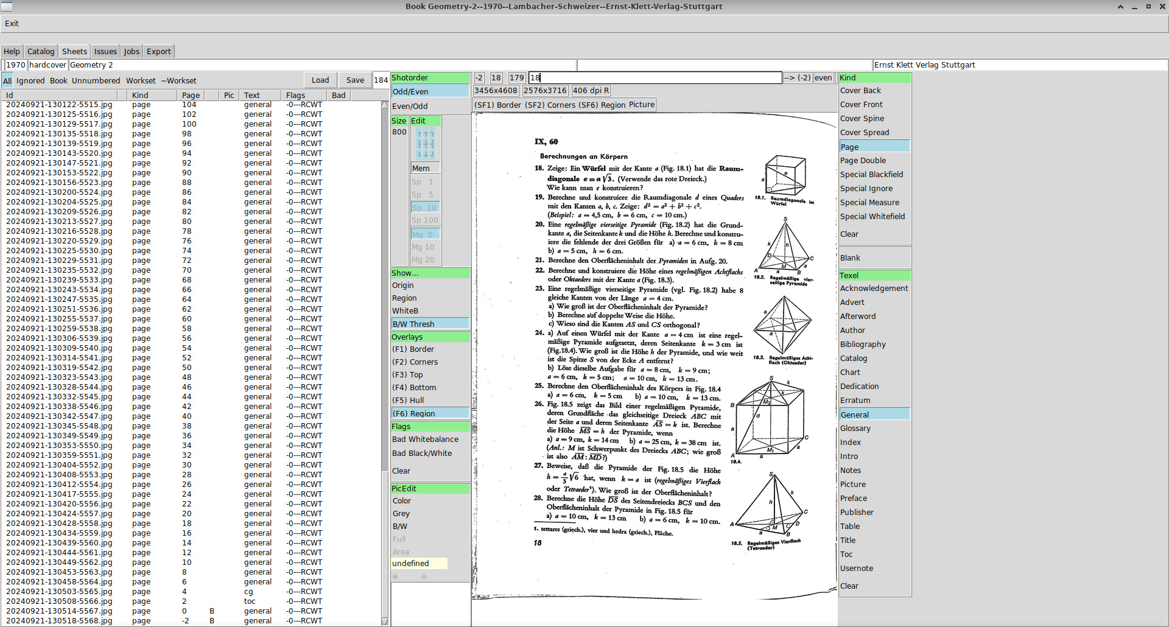This screenshot has height=627, width=1169.
Task: Click the 'even' button
Action: pyautogui.click(x=823, y=78)
